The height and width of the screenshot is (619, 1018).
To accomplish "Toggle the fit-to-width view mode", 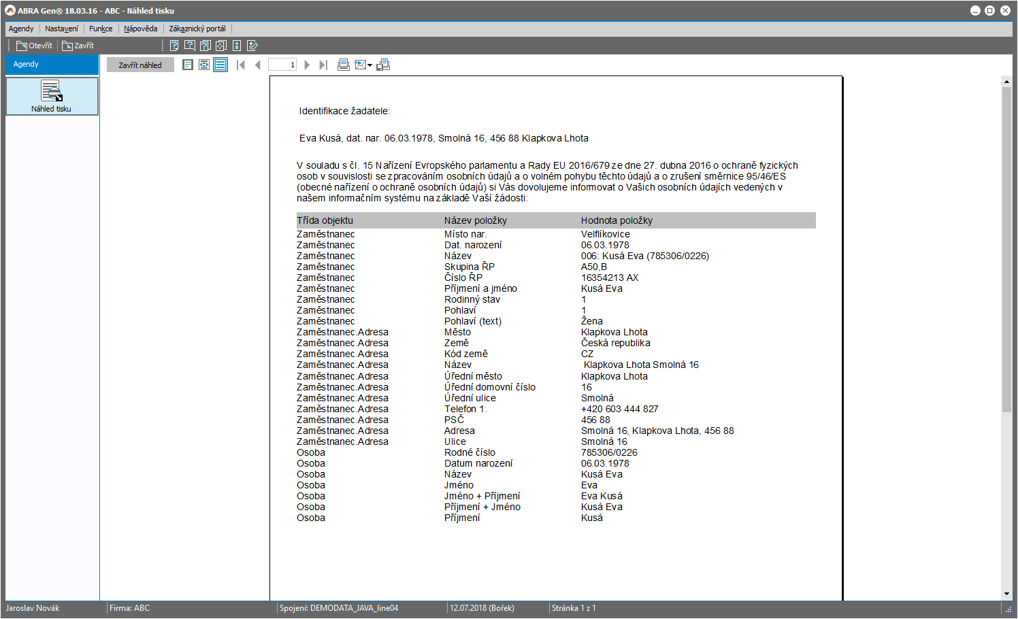I will (204, 65).
